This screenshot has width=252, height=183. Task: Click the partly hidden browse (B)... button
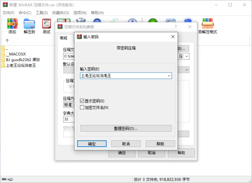pos(183,49)
